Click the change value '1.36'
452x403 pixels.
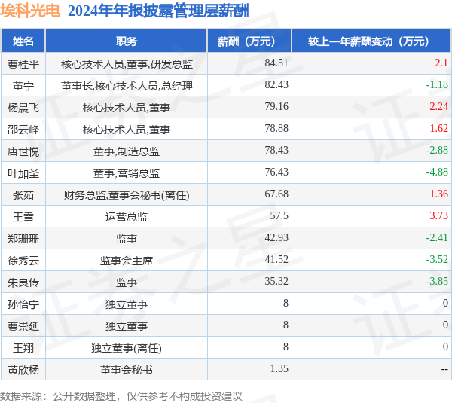pos(438,194)
